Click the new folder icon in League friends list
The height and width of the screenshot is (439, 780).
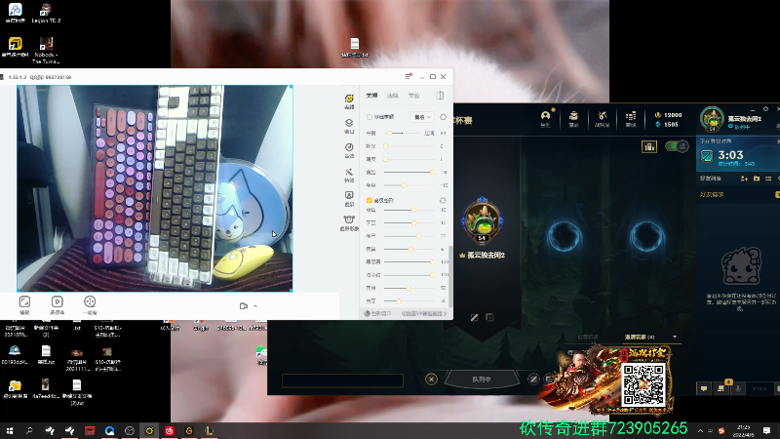pos(757,179)
